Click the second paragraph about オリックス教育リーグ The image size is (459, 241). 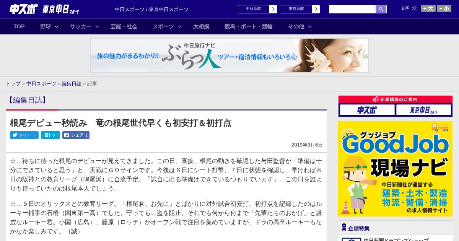[166, 217]
